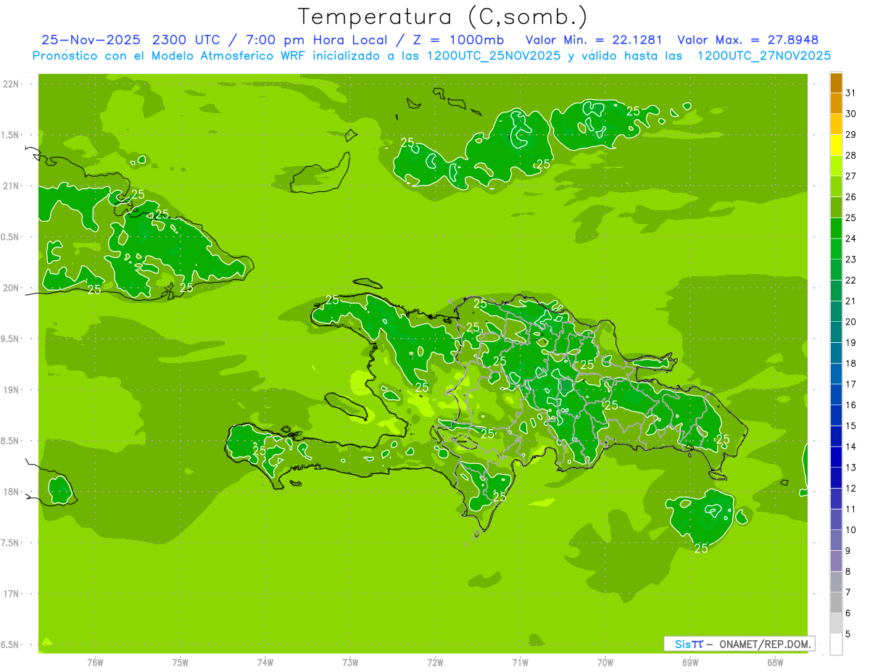Screen dimensions: 870x672
Task: Click the colorbar label '16'
Action: (850, 405)
